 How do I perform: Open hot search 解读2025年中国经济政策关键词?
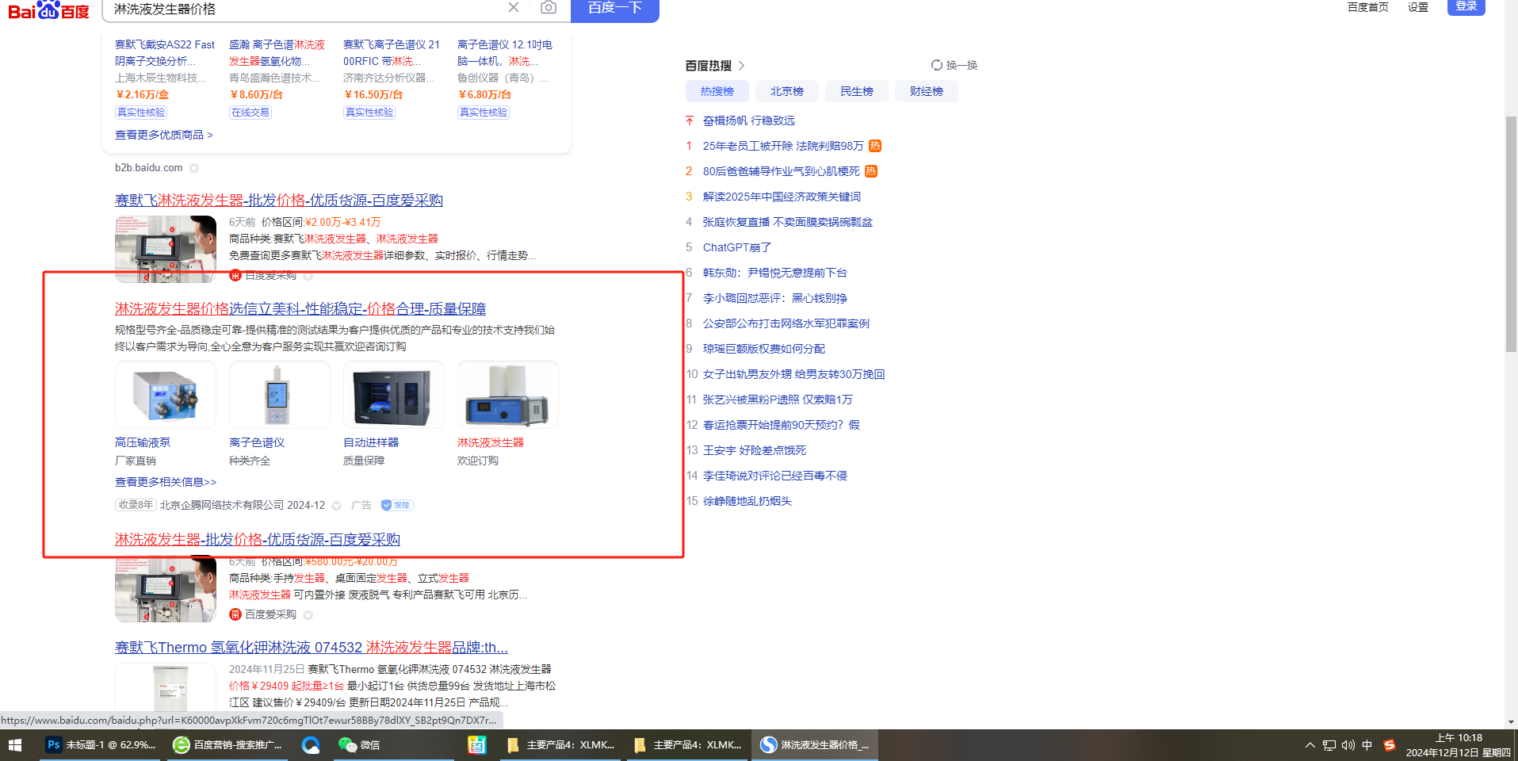pos(782,197)
